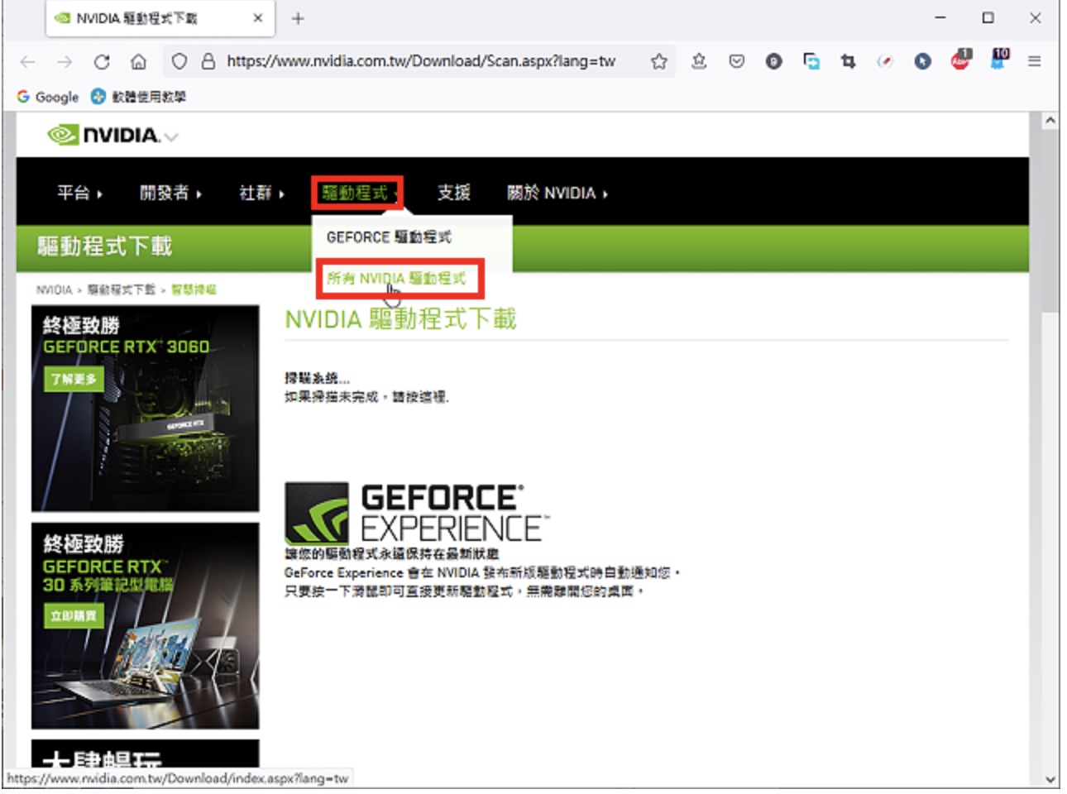Viewport: 1067px width, 794px height.
Task: Open the 驅動程式 menu
Action: click(357, 193)
